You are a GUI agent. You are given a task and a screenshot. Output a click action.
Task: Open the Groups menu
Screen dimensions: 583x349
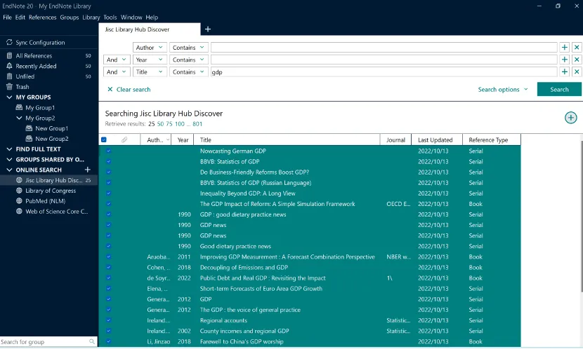69,17
